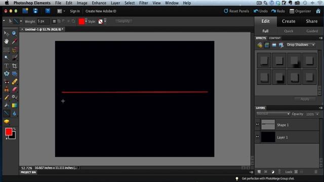The image size is (324, 182).
Task: Open the Enhance menu
Action: point(99,3)
